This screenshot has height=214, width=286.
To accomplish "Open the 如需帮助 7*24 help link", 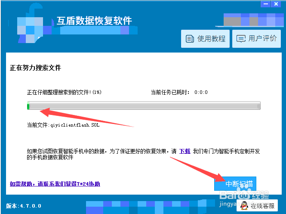I will [55, 184].
